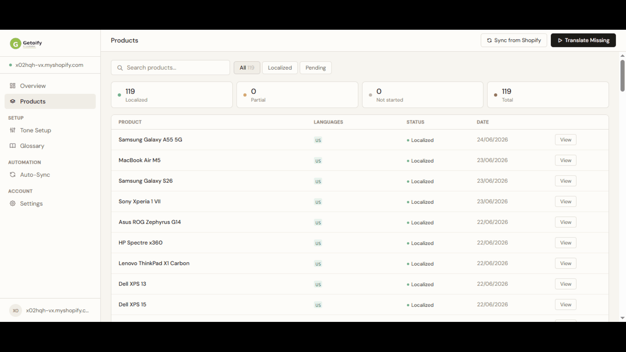The image size is (626, 352).
Task: View Lenovo ThinkPad X1 Carbon product
Action: pos(565,263)
